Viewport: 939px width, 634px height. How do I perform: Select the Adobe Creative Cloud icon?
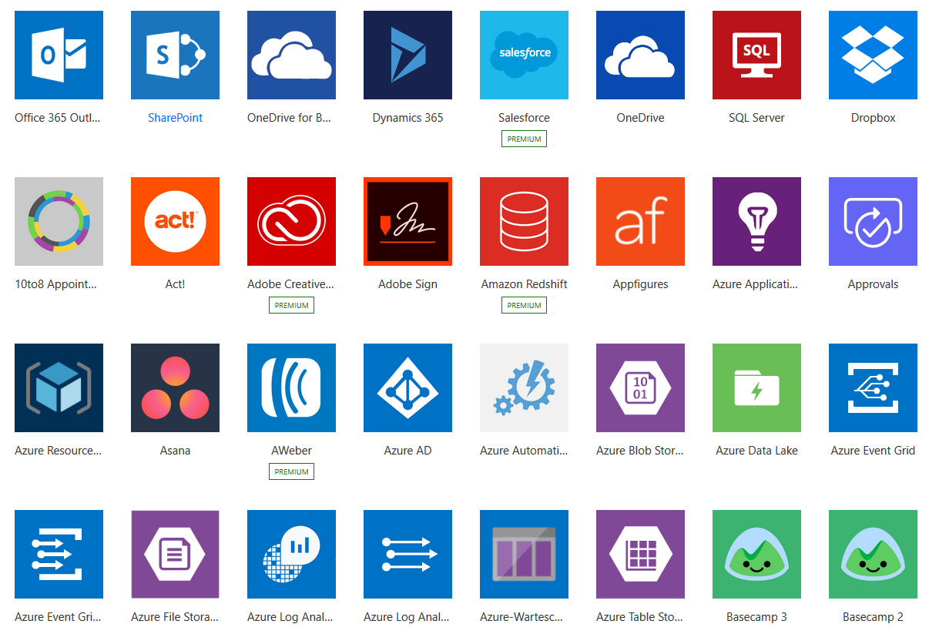coord(291,221)
